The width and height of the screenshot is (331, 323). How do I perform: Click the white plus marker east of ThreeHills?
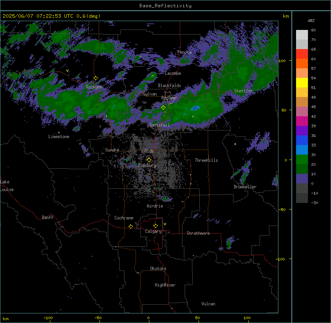235,144
